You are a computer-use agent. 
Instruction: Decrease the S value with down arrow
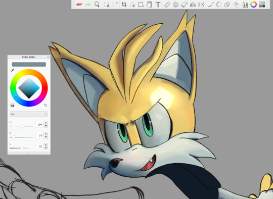46,137
